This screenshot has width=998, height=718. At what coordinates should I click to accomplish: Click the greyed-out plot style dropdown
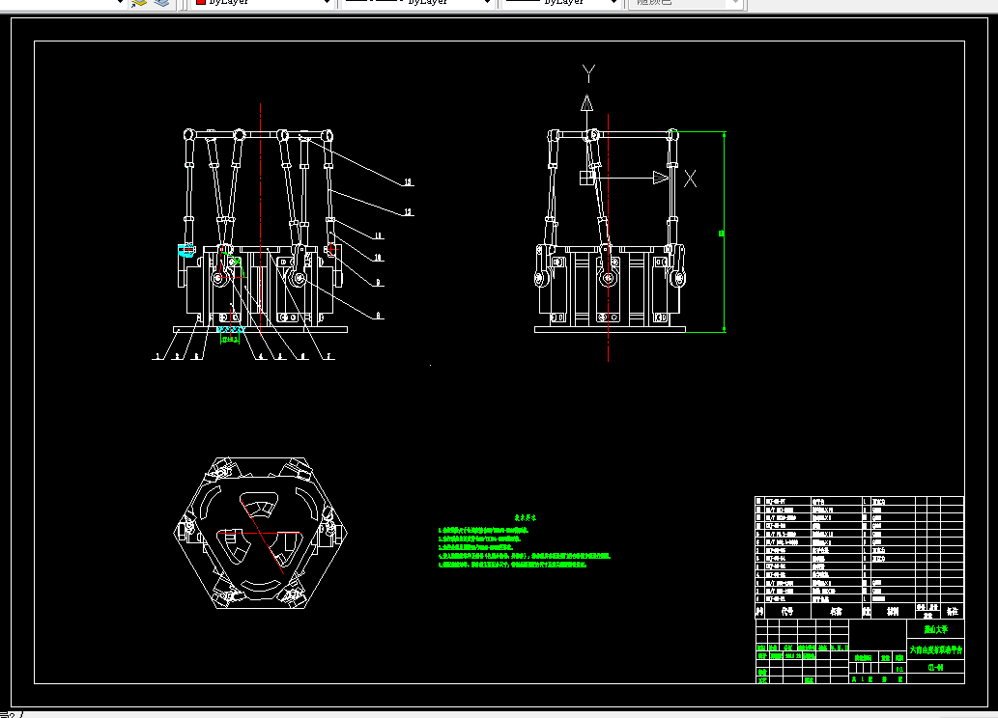686,3
